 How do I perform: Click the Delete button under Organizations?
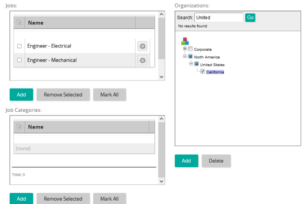point(216,161)
